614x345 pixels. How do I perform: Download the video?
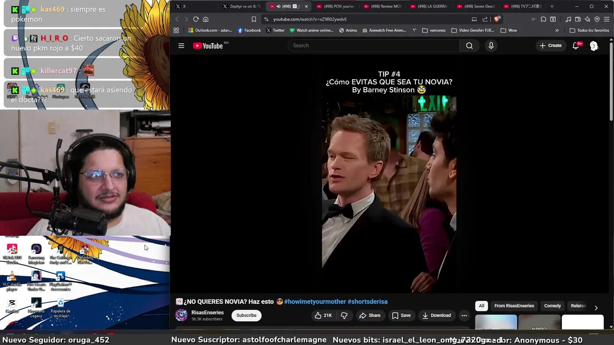click(x=437, y=315)
